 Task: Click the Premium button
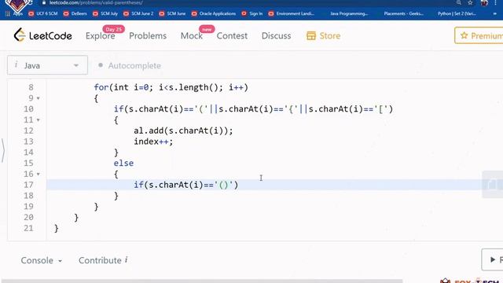[479, 35]
